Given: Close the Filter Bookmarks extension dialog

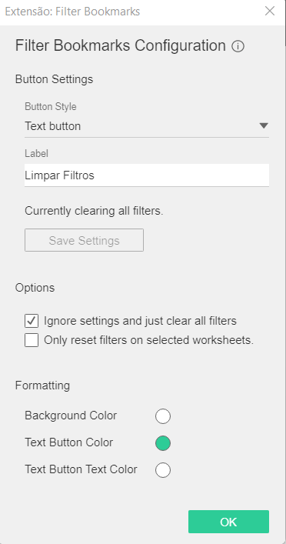Looking at the screenshot, I should 270,11.
